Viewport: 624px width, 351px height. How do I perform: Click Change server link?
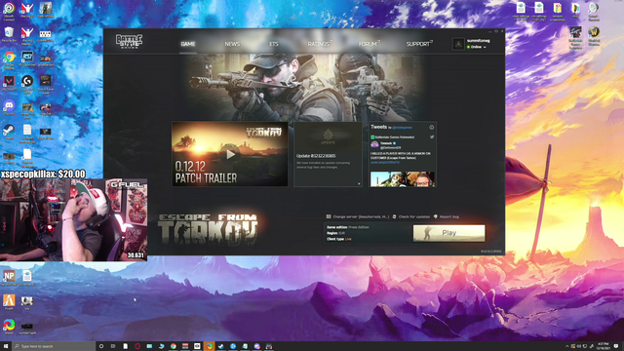coord(358,216)
